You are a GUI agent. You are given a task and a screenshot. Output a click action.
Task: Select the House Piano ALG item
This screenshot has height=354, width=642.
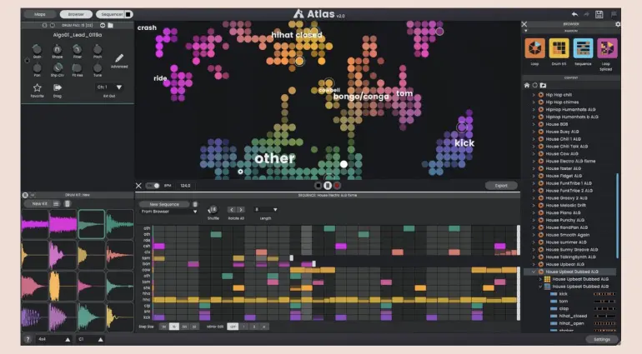[x=563, y=212]
